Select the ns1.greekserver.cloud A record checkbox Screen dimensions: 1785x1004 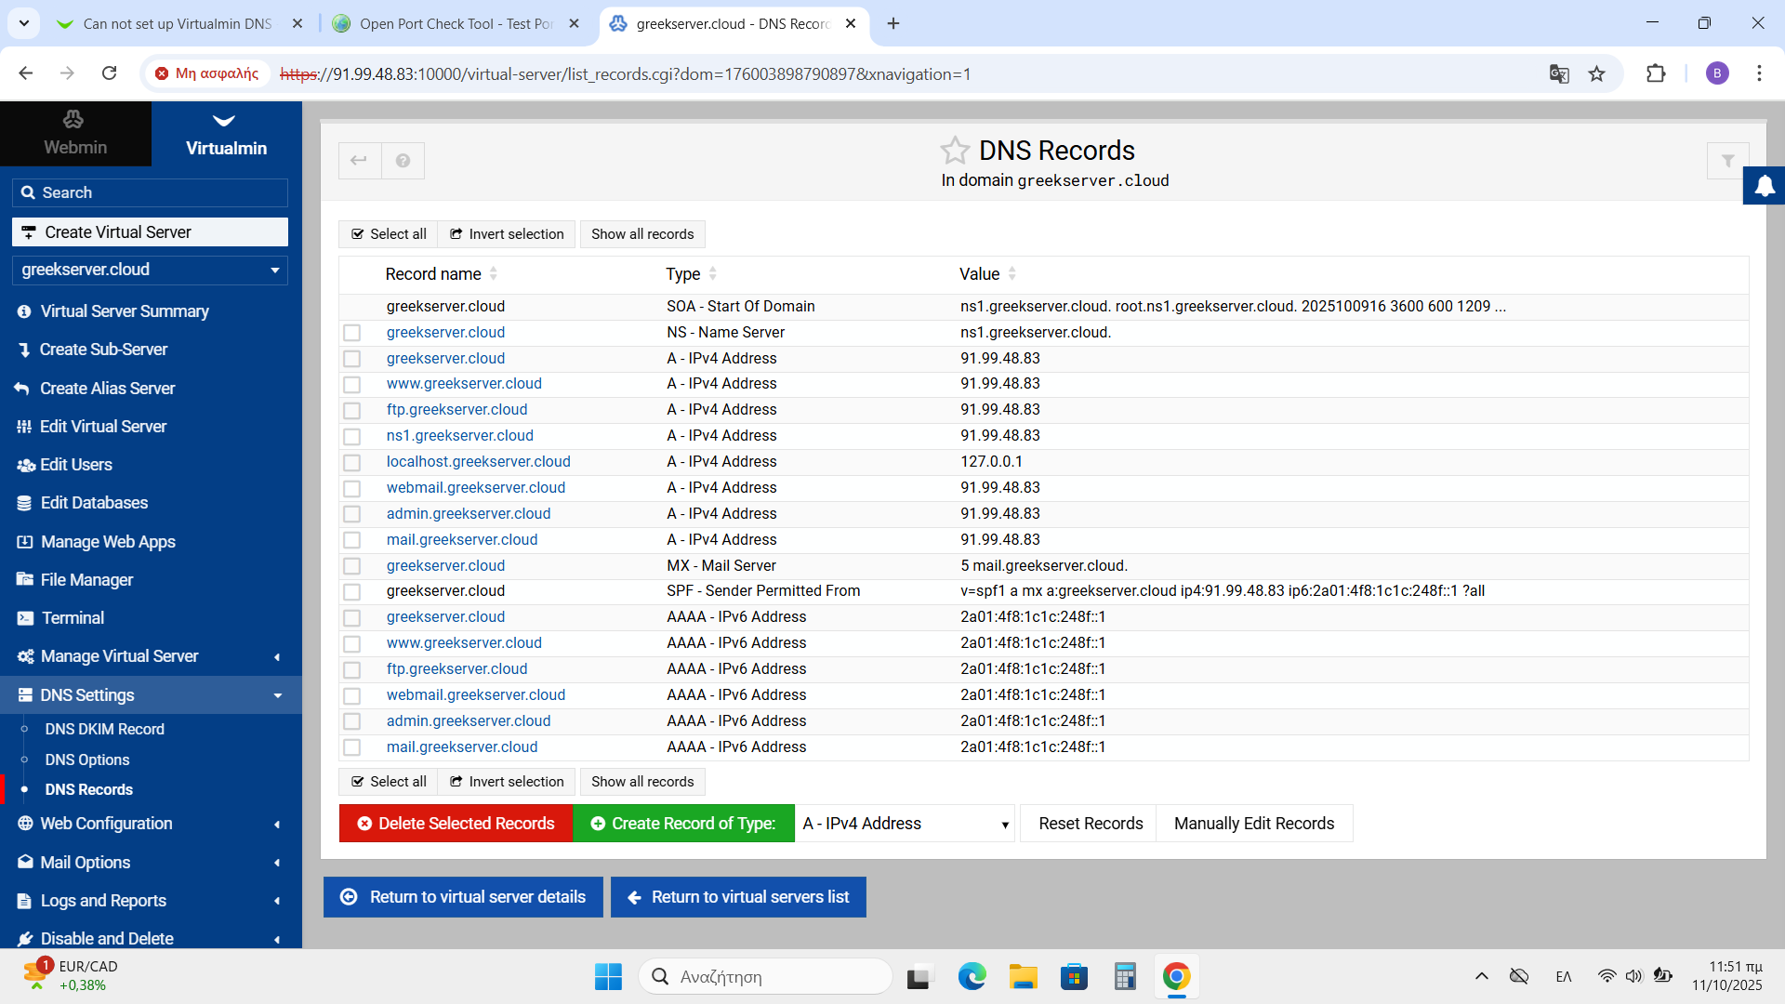351,437
